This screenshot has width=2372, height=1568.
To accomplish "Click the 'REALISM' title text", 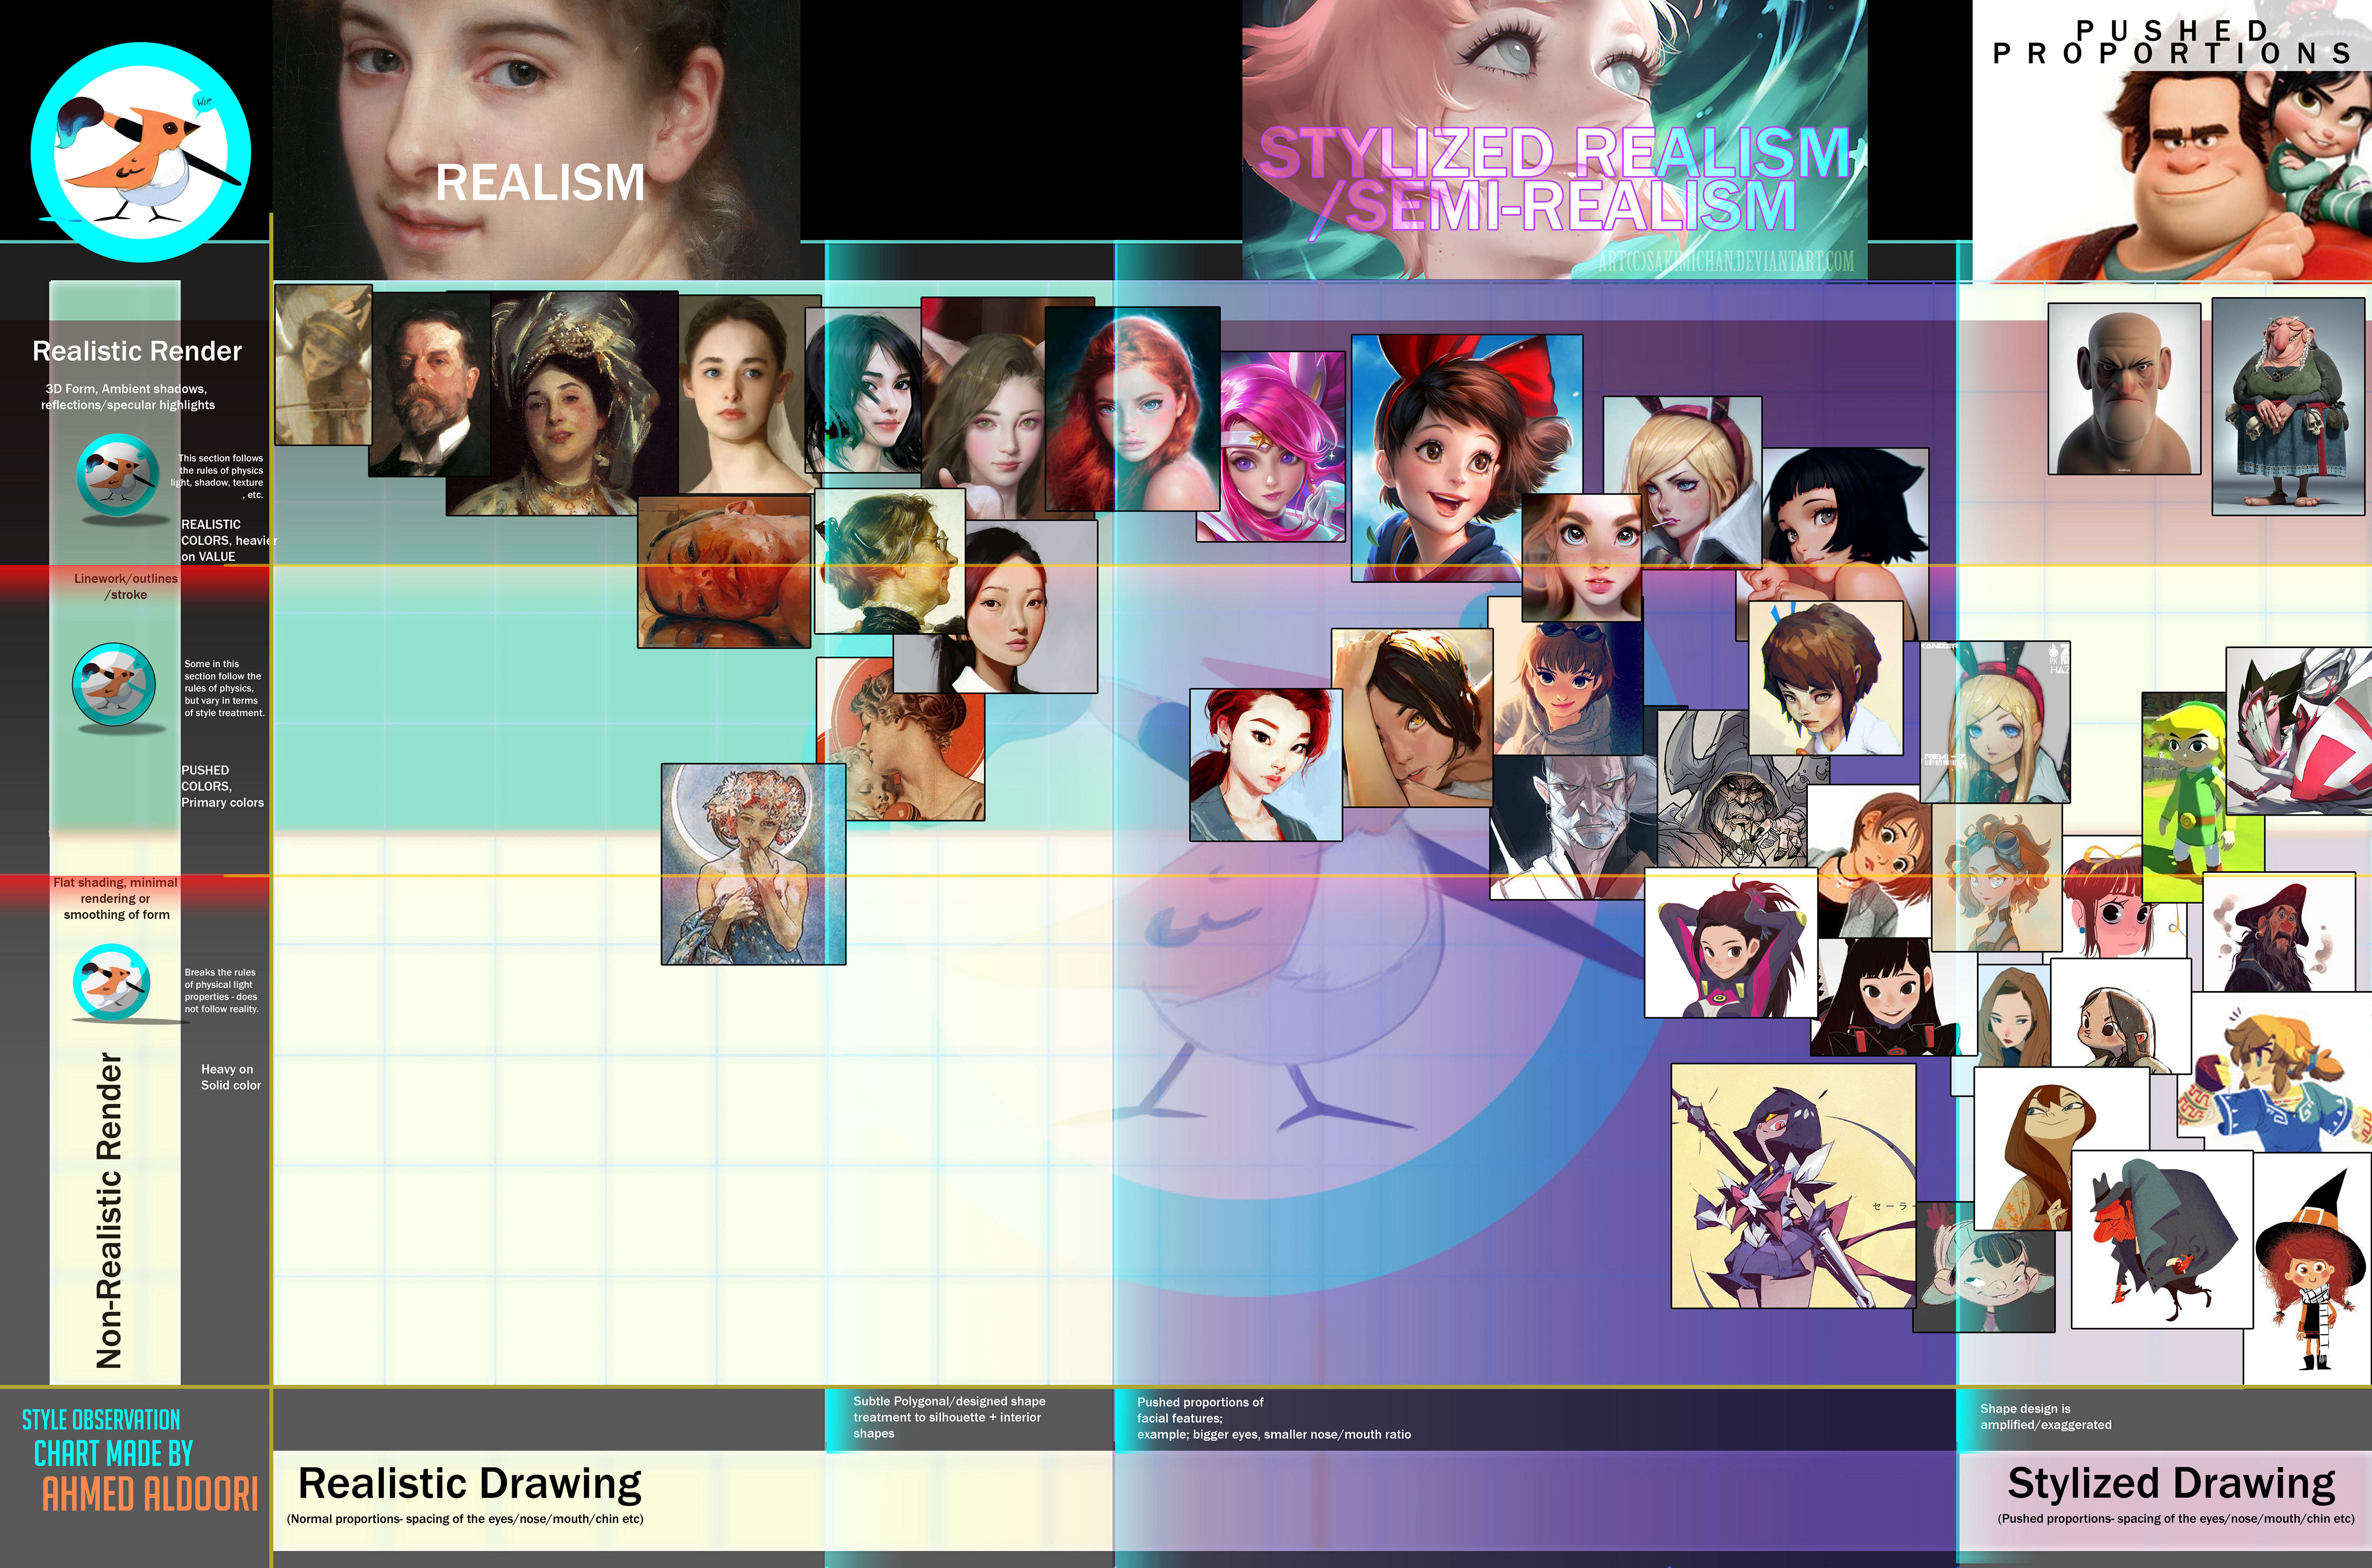I will tap(540, 183).
